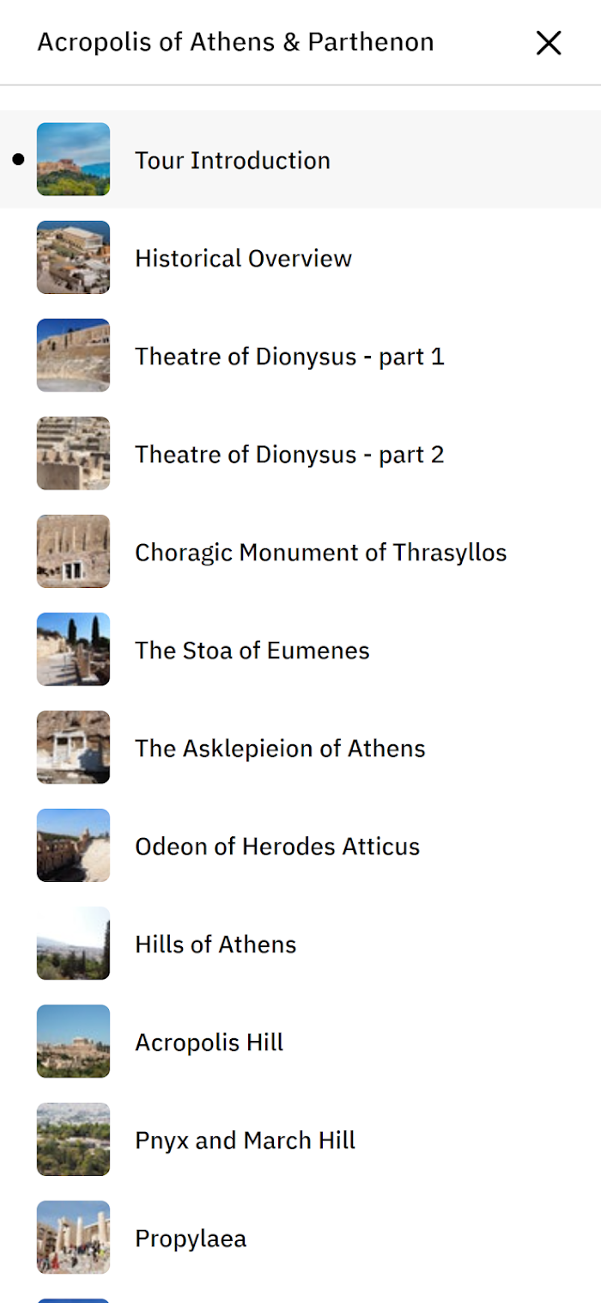
Task: Open the Tour Introduction thumbnail
Action: pos(73,159)
